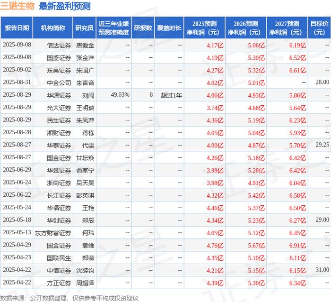Click researcher name 俞家宁

(85, 170)
